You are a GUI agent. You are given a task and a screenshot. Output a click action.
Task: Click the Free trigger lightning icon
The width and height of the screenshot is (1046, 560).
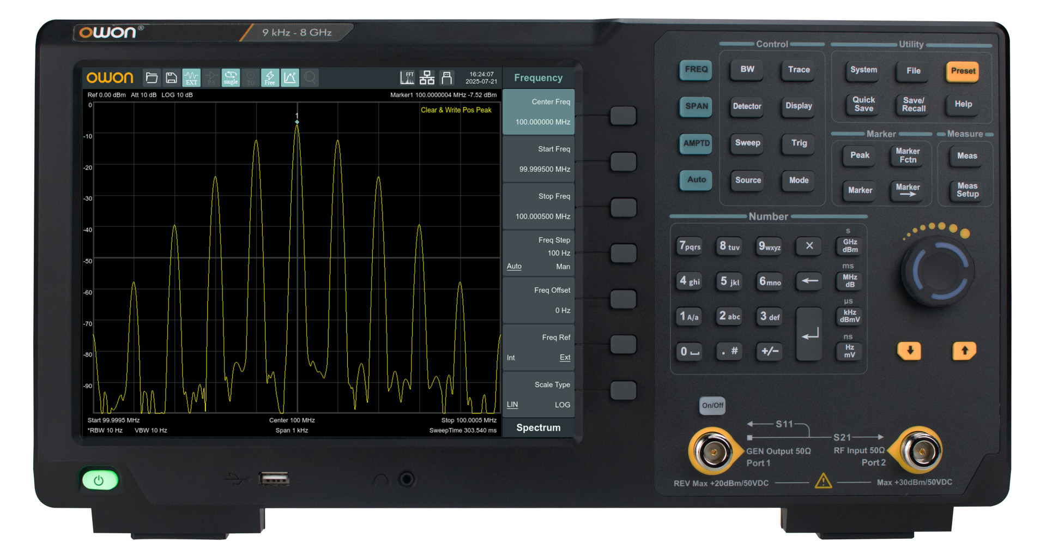[x=270, y=78]
